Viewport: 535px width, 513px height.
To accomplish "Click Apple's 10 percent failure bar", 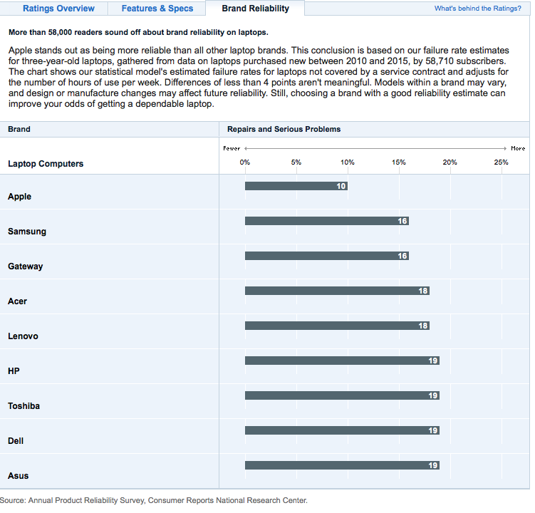I will (x=296, y=186).
